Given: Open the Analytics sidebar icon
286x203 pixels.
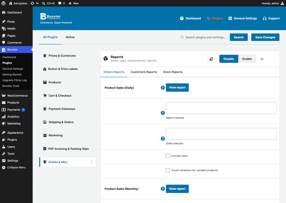Looking at the screenshot, I should click(4, 117).
